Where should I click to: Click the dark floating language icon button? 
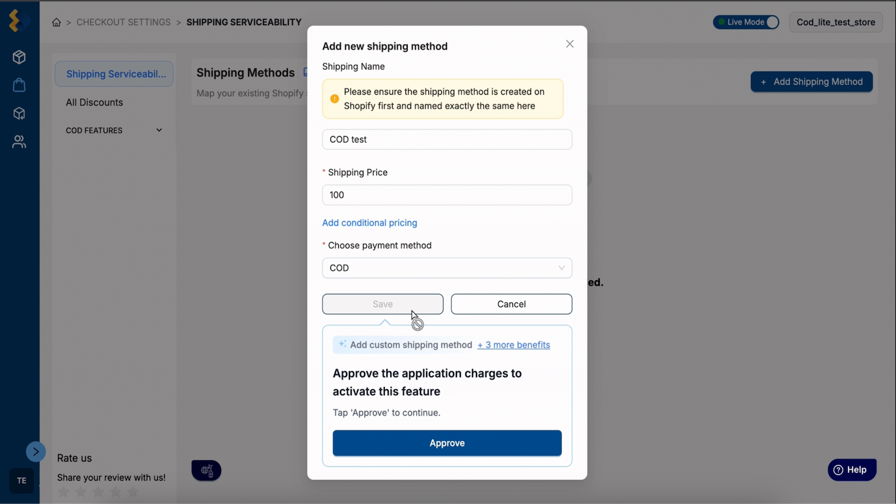207,470
